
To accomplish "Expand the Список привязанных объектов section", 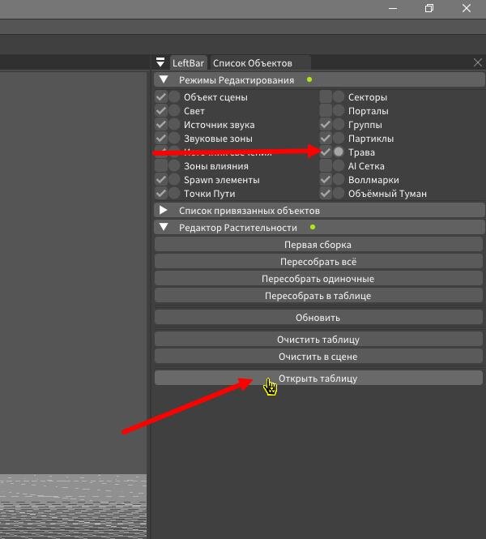I will point(164,211).
